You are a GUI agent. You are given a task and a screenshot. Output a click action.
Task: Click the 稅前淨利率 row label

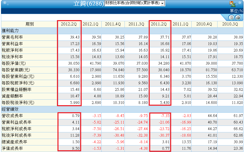tap(12, 50)
